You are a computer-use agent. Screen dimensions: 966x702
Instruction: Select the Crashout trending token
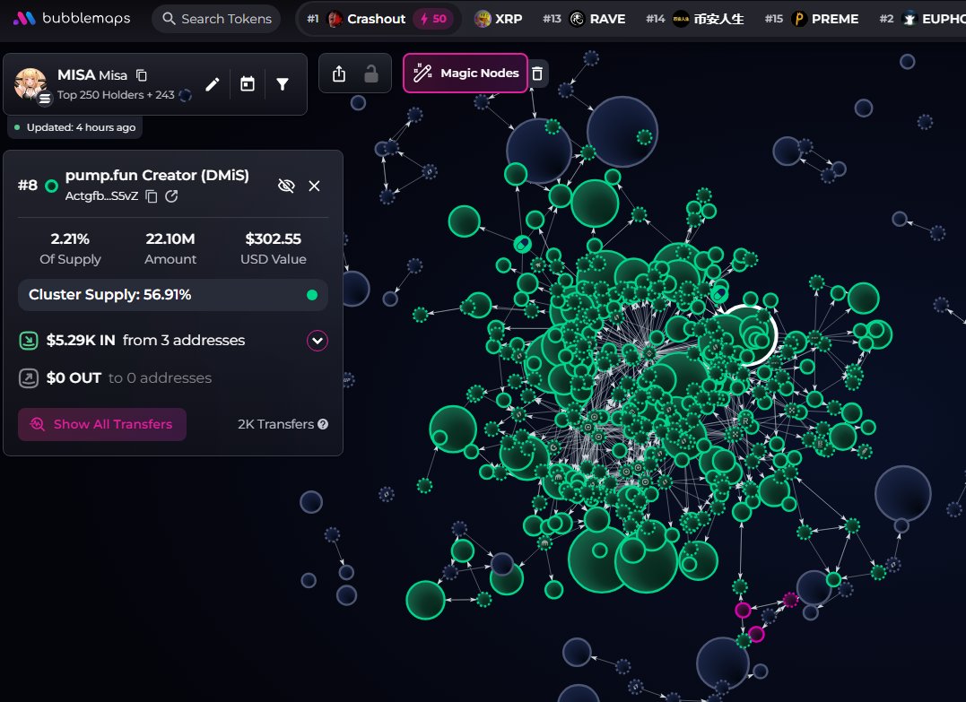(x=377, y=19)
